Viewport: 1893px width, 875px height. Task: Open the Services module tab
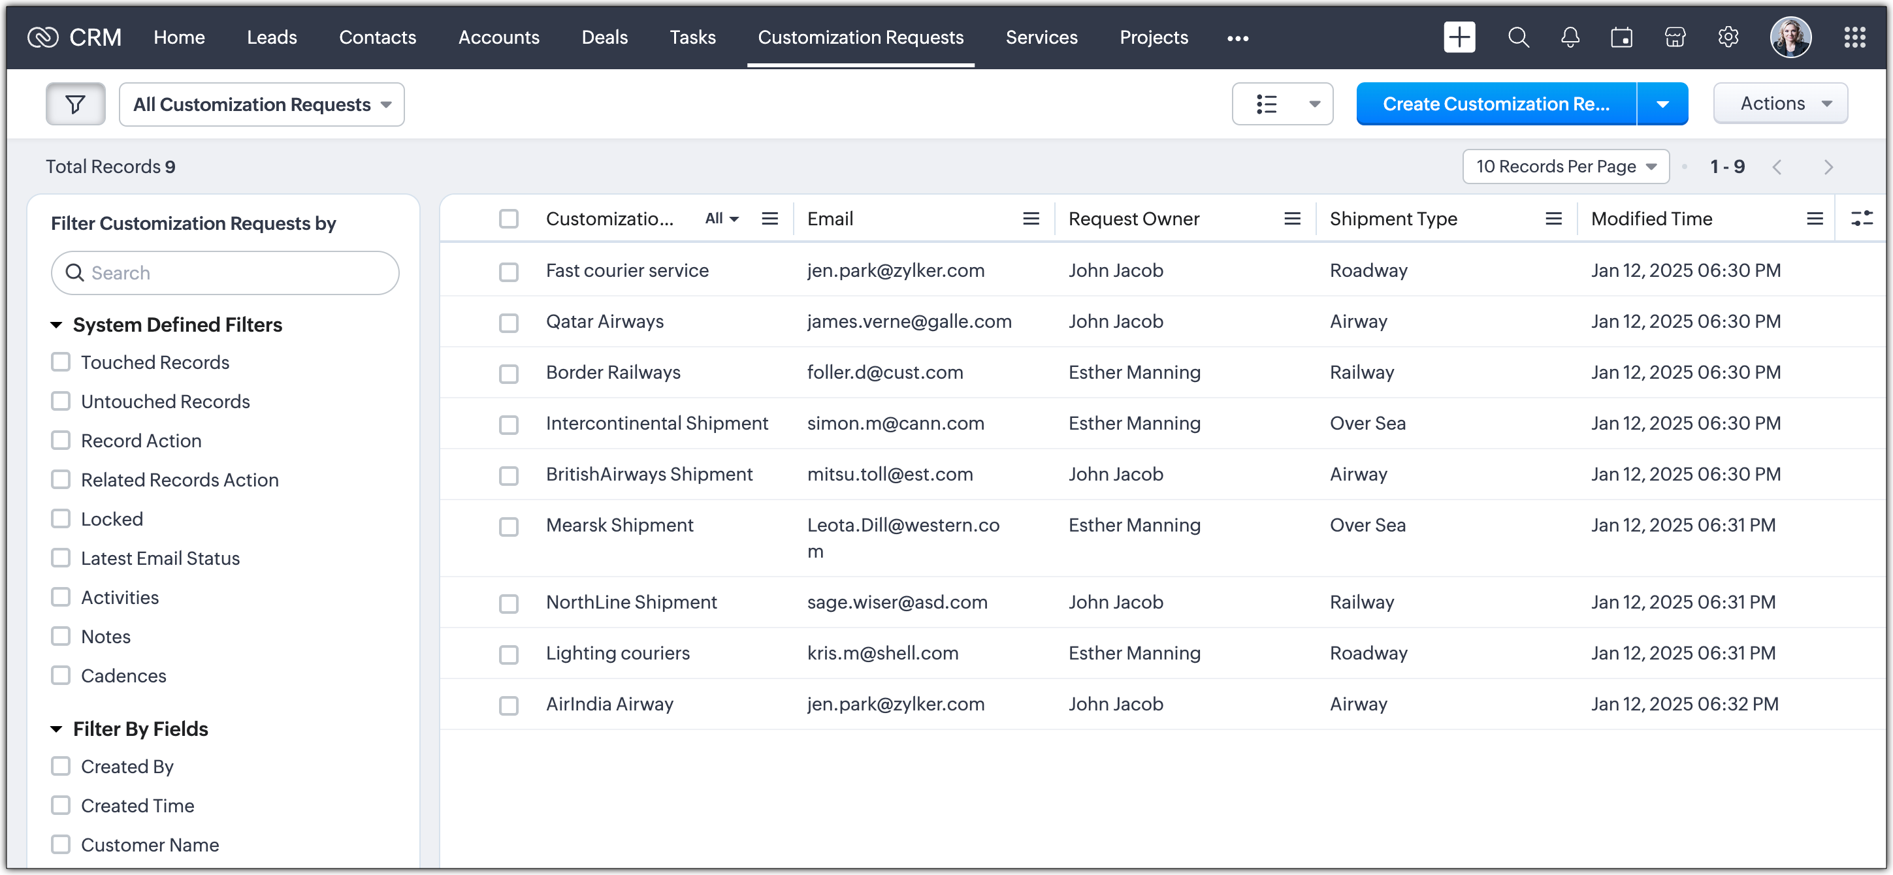tap(1041, 37)
